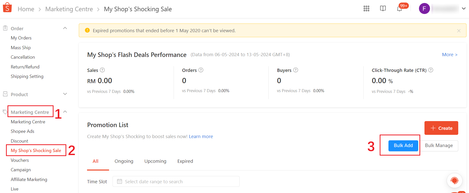
Task: Open Cancellation in sidebar
Action: [x=23, y=57]
